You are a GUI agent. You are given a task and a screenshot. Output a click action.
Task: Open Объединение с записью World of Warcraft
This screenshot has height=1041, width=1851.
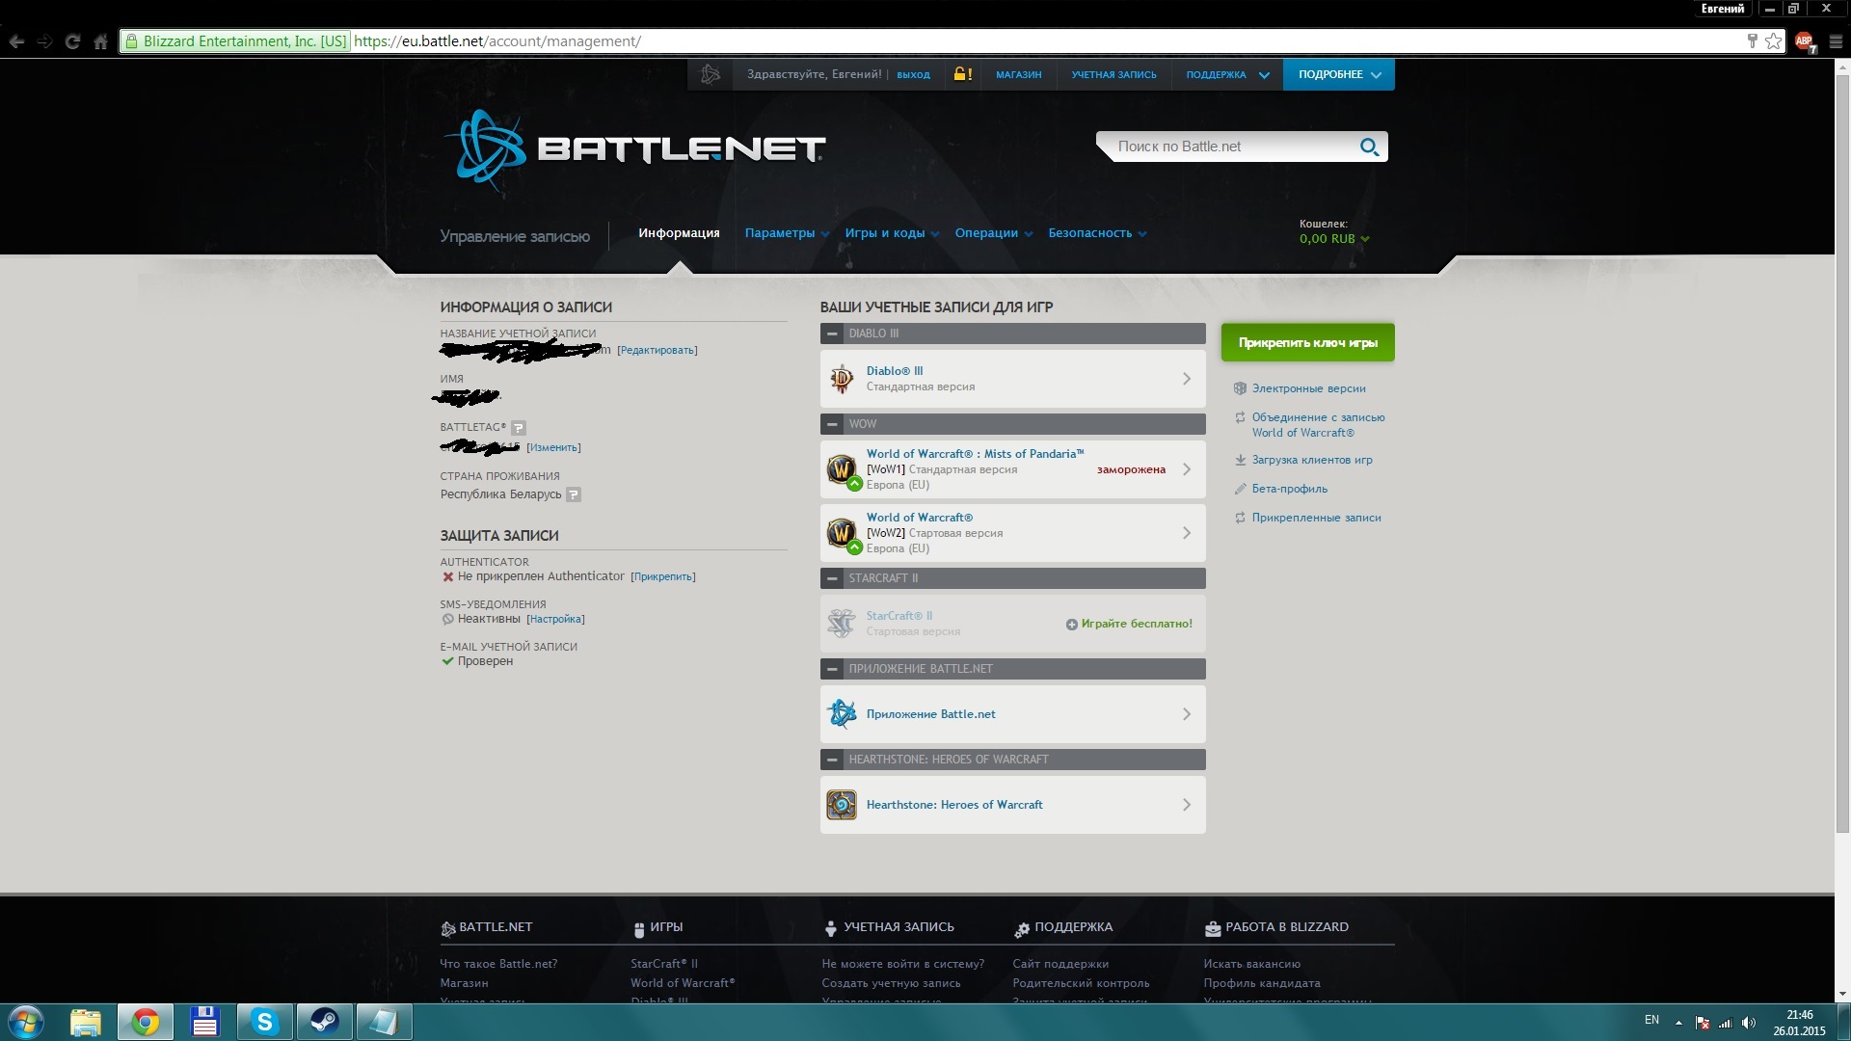click(1318, 425)
